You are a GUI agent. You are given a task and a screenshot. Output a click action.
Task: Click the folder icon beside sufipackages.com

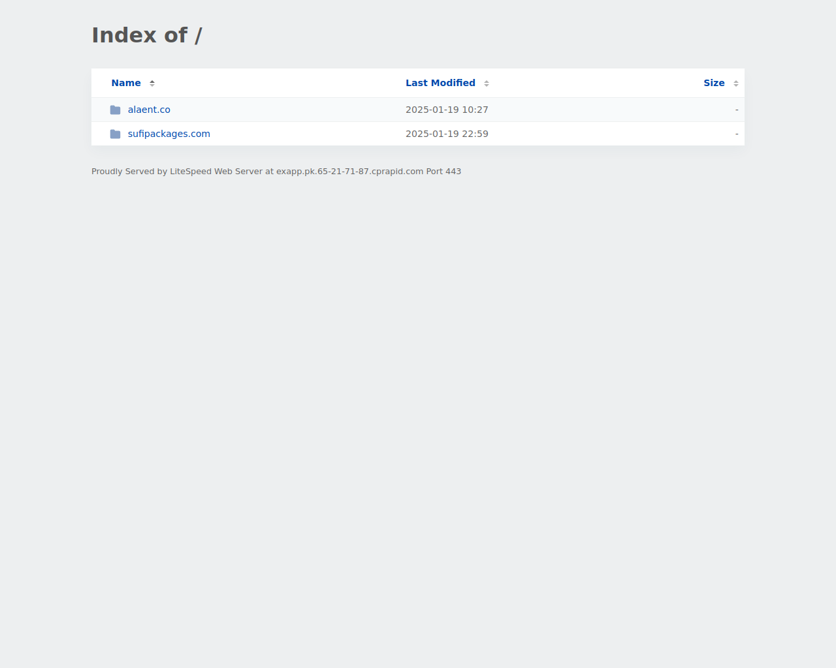coord(116,134)
